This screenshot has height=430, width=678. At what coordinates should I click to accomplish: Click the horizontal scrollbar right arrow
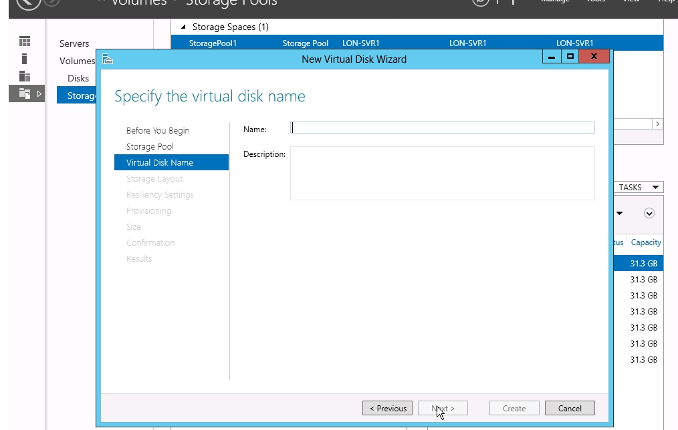click(658, 124)
